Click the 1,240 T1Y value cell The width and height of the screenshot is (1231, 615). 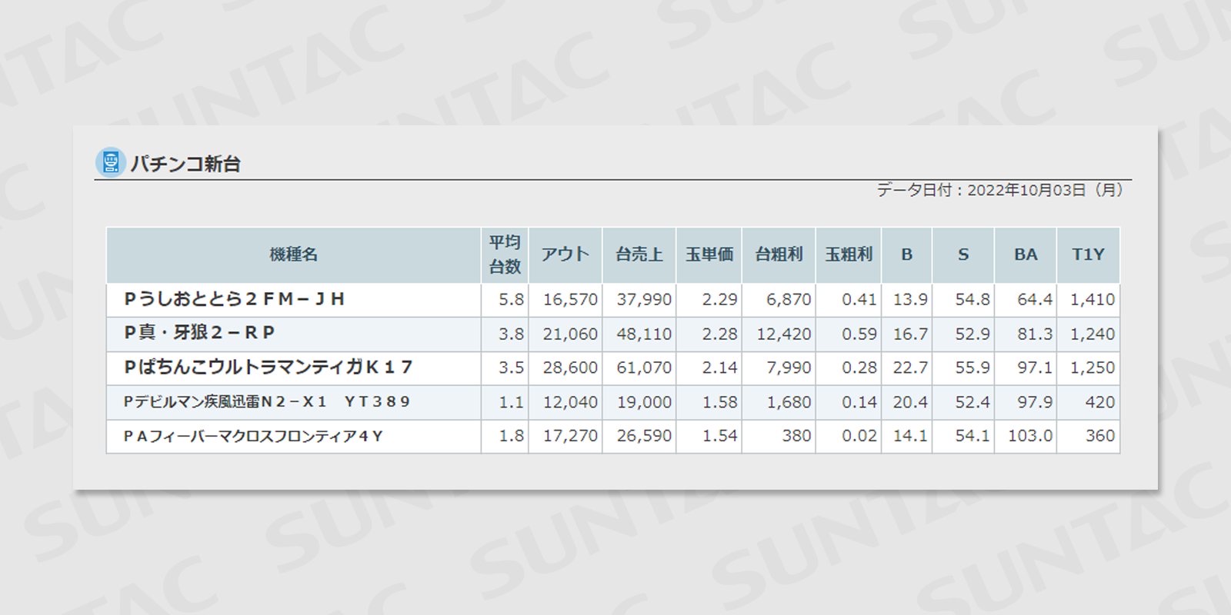(1089, 334)
